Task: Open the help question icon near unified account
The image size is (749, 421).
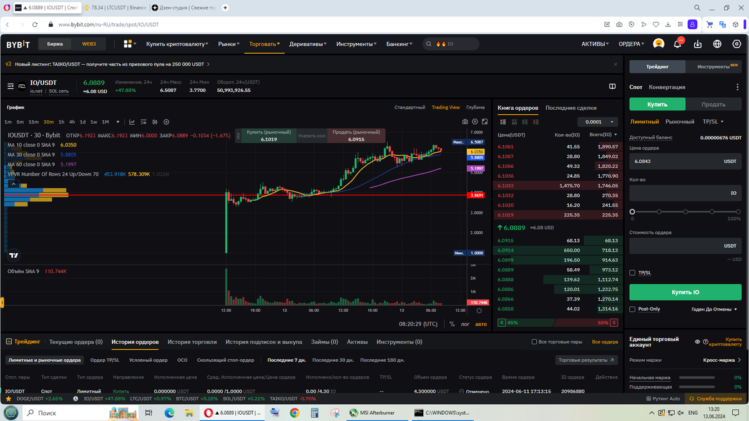Action: point(705,342)
